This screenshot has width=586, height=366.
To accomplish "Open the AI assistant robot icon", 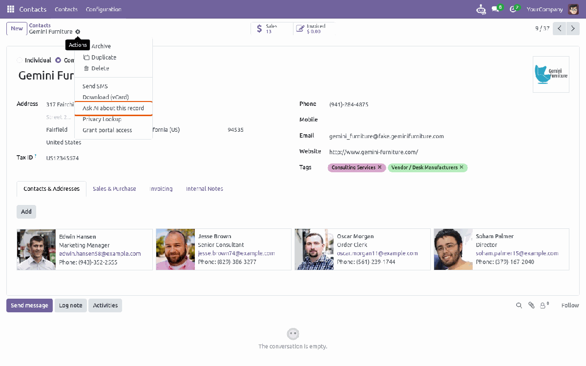I will pos(481,9).
